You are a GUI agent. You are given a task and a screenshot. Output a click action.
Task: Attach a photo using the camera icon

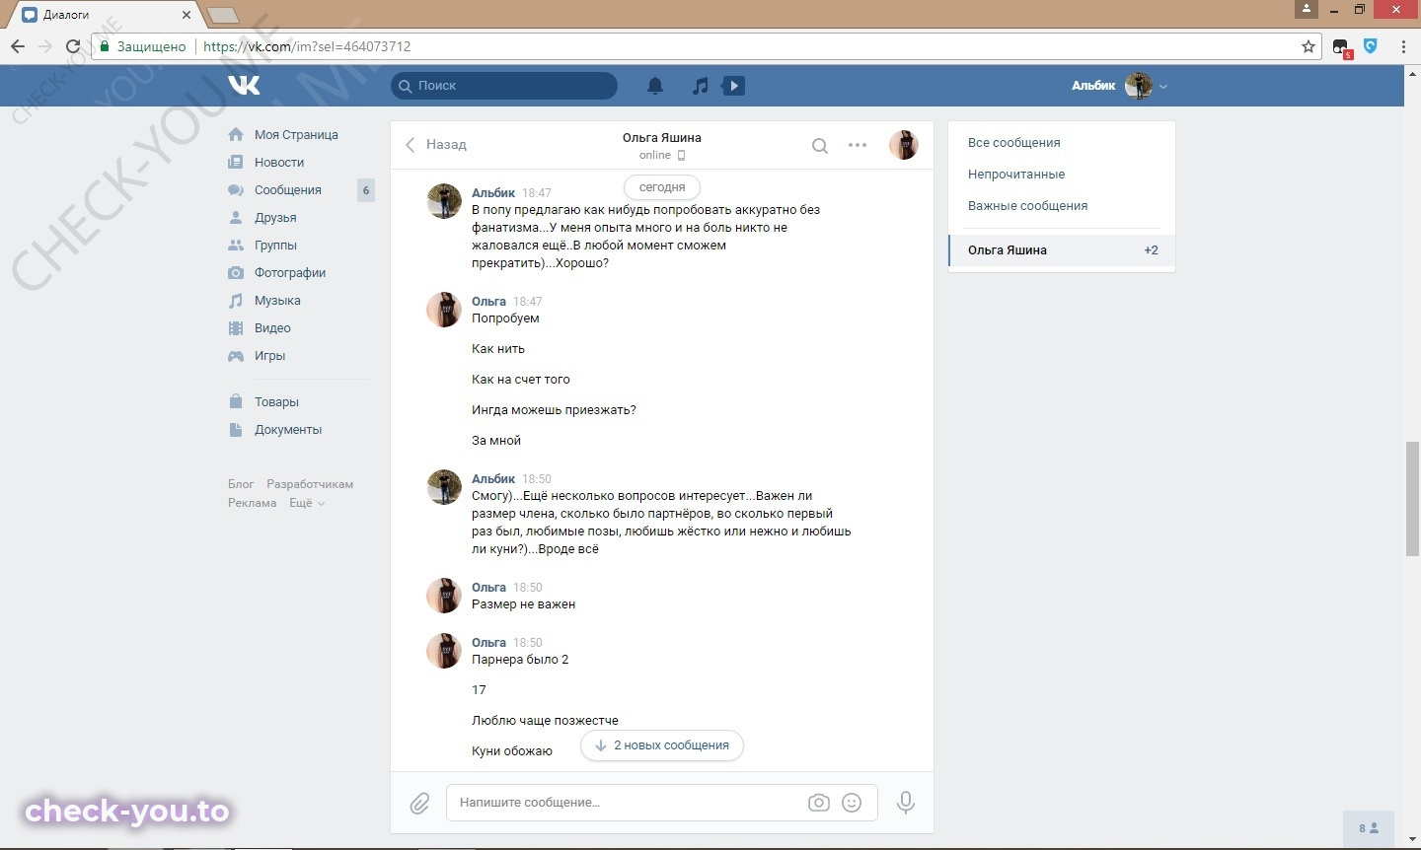pos(819,803)
